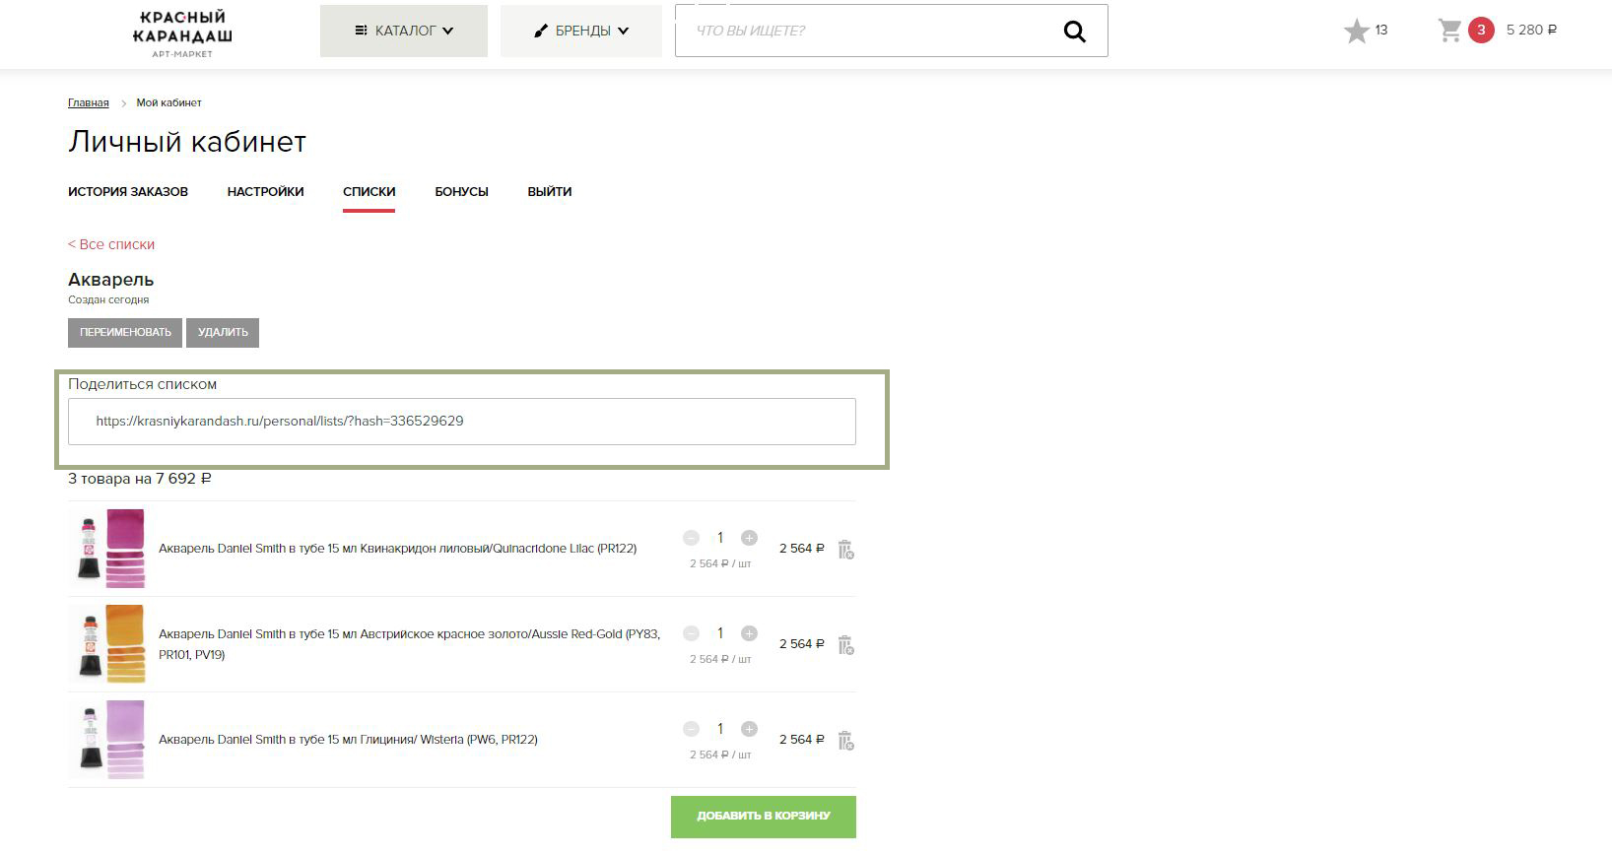Click quantity value of Wisteria row
Screen dimensions: 1612x854
(720, 729)
